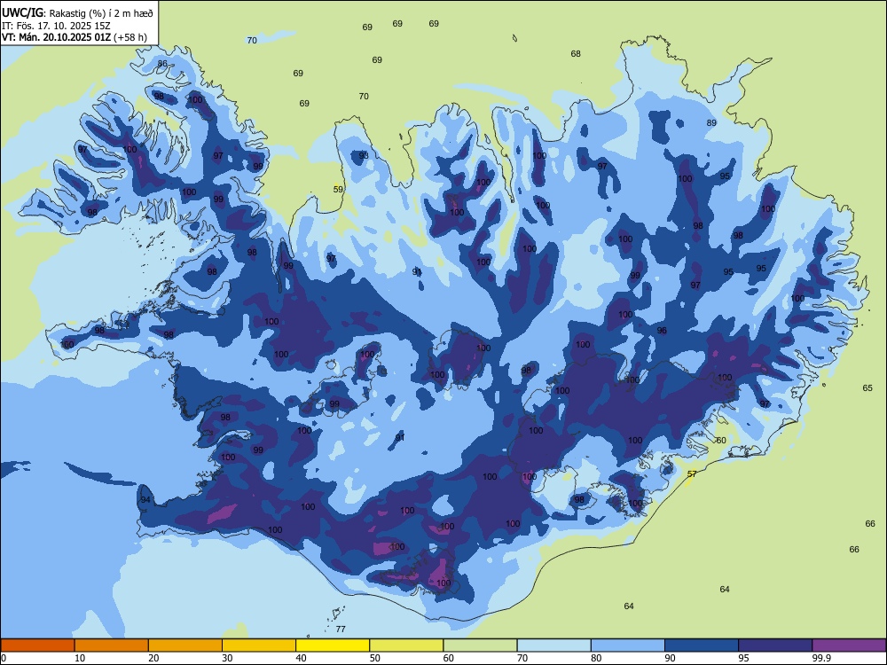This screenshot has width=887, height=665.
Task: Click the '94' value on the southwest peninsula
Action: (145, 499)
